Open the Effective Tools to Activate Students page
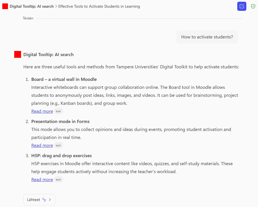The image size is (258, 207). pos(99,6)
